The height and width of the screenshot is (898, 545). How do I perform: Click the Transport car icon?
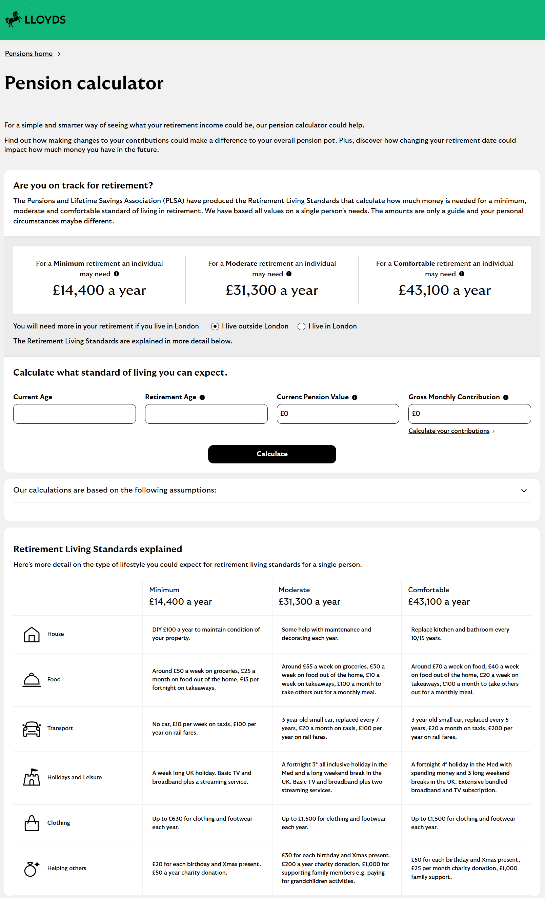click(32, 729)
